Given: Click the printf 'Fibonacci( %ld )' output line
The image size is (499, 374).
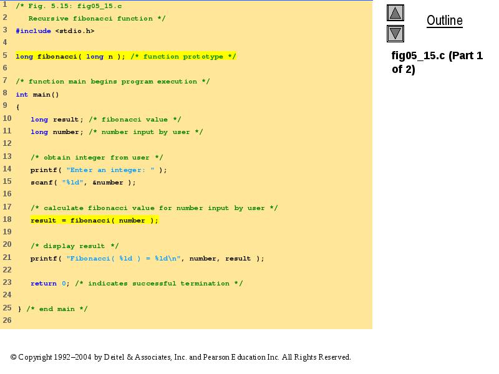Looking at the screenshot, I should point(147,258).
